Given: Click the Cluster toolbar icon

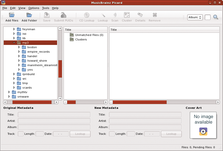Looking at the screenshot, I should (127, 15).
